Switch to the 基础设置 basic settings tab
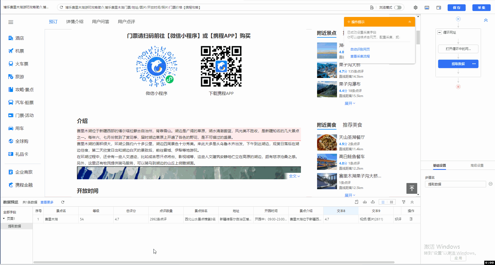The height and width of the screenshot is (265, 495). [440, 166]
